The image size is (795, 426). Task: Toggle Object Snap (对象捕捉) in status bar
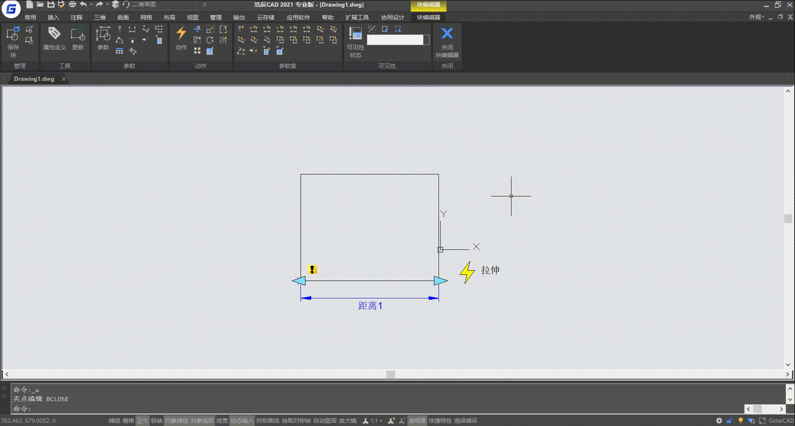(x=177, y=421)
